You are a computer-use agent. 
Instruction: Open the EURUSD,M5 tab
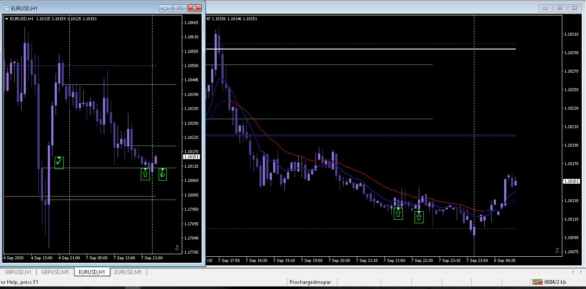click(128, 272)
